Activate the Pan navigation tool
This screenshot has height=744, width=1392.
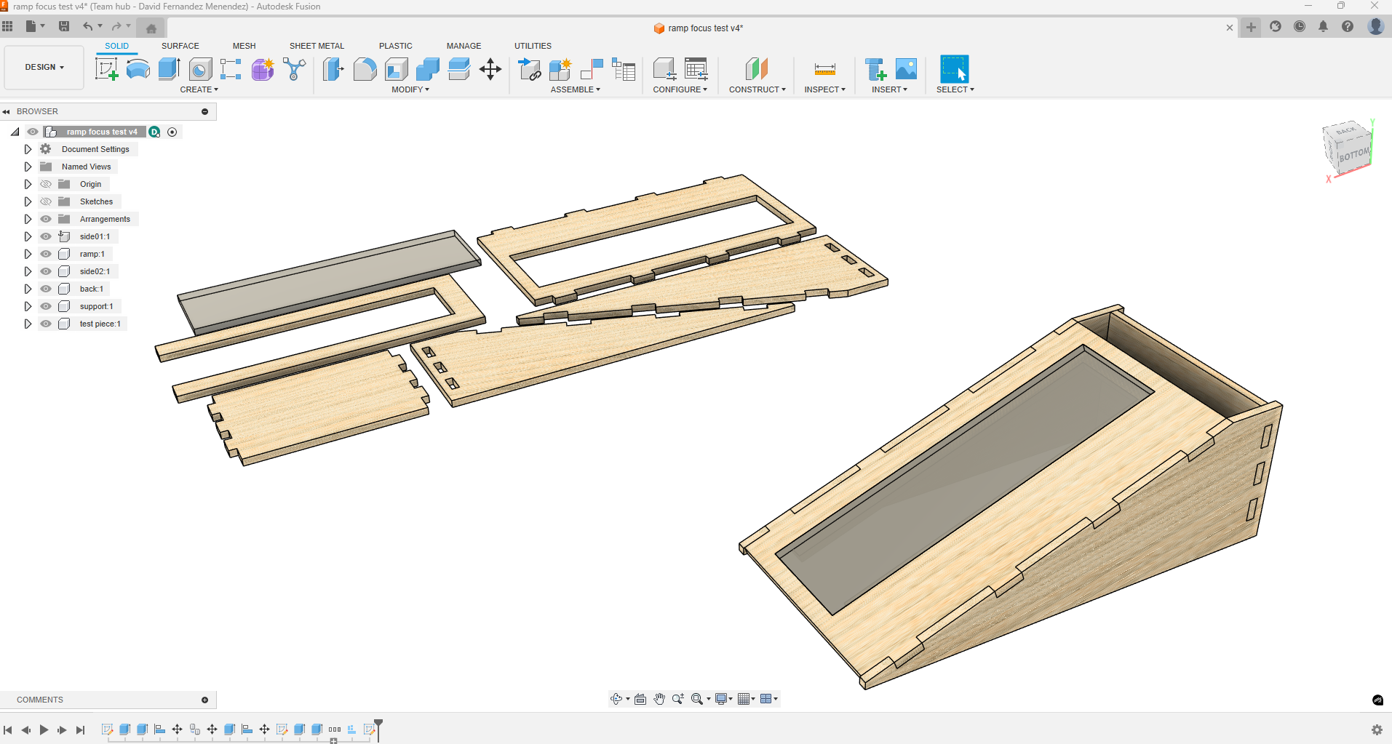point(659,698)
